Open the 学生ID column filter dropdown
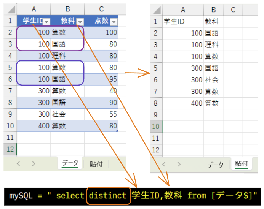The height and width of the screenshot is (209, 264). pos(46,22)
